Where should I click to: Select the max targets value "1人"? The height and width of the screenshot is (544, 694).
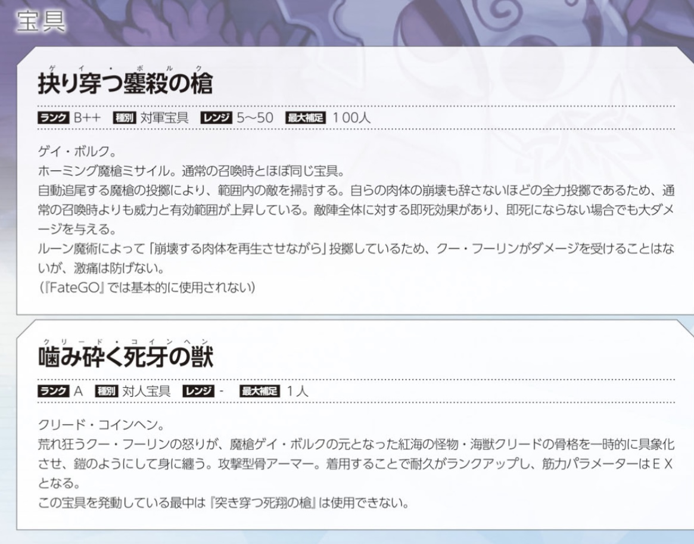297,391
